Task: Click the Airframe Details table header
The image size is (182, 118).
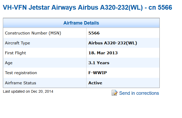Action: tap(81, 23)
